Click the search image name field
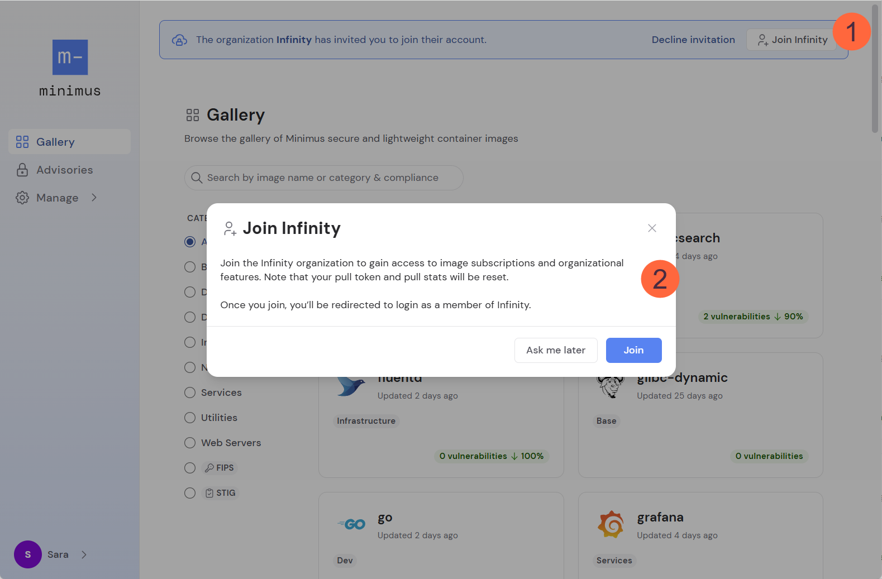 point(324,178)
